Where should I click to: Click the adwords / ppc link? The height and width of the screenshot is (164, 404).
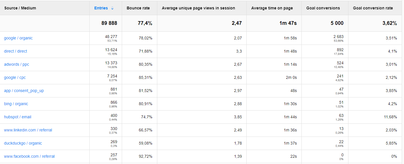coord(17,64)
